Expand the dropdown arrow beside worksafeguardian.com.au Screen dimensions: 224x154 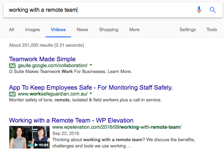91,93
